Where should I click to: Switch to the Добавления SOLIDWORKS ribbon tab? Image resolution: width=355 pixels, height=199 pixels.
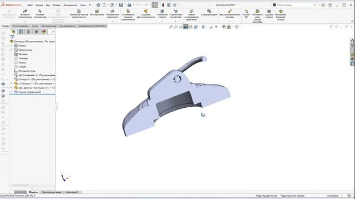tap(92, 26)
